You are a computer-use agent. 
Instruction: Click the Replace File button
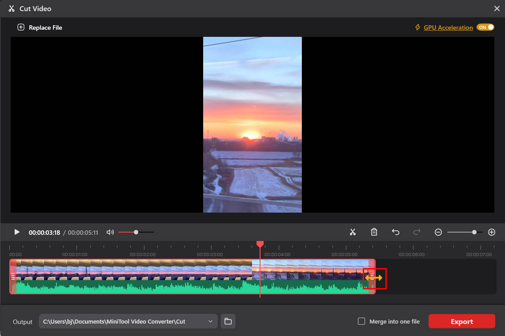(x=40, y=28)
